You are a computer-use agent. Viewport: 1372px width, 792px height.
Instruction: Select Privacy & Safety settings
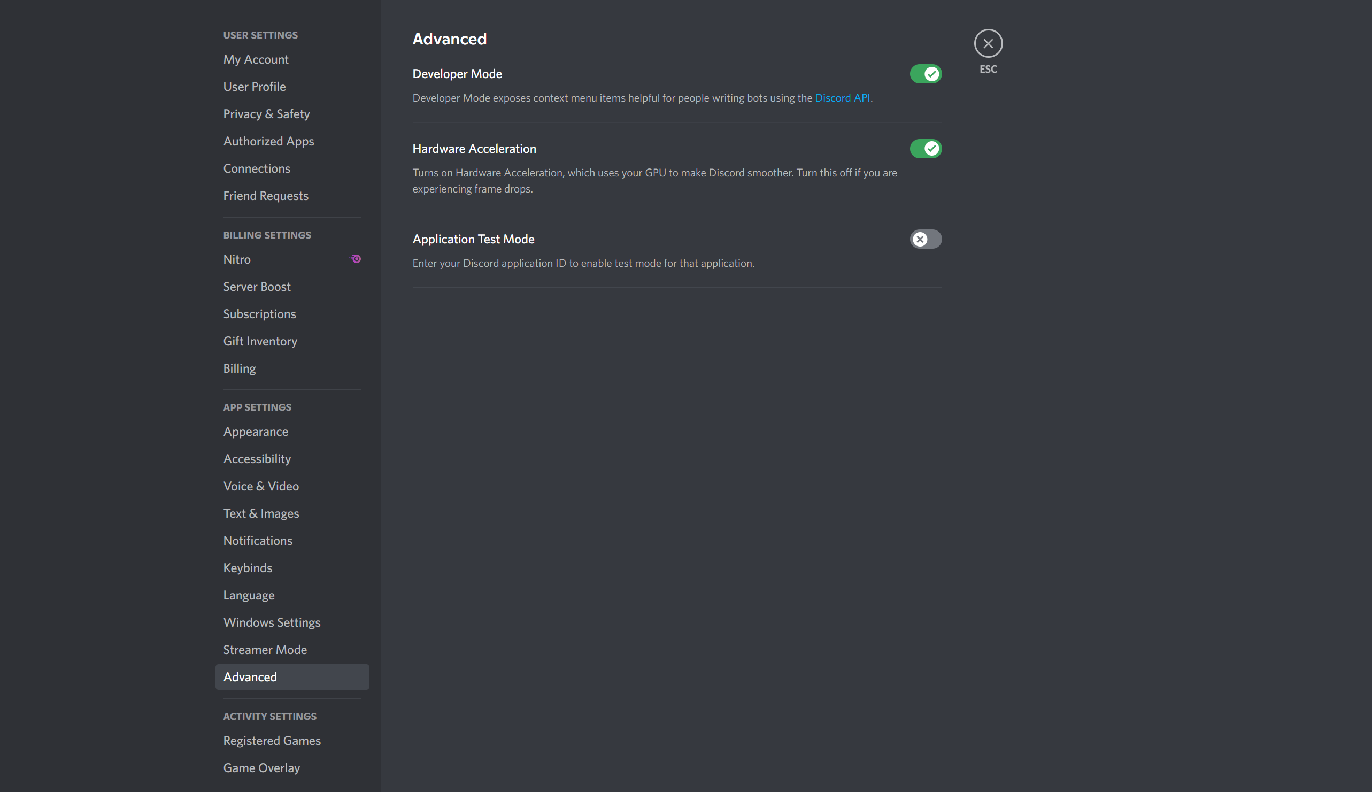click(x=266, y=114)
